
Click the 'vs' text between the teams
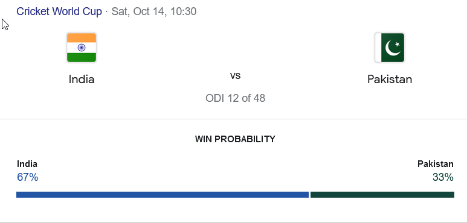click(x=235, y=76)
